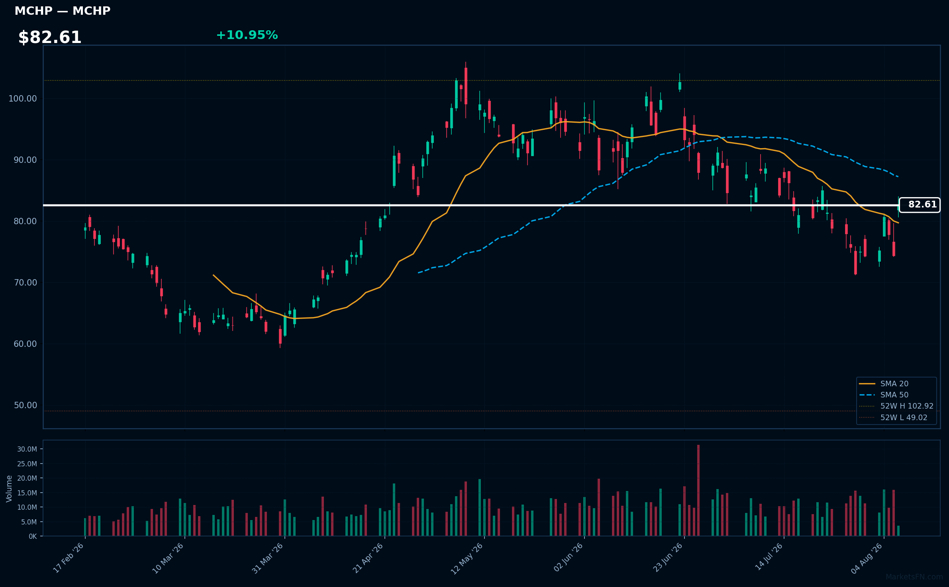Screen dimensions: 949x587
Task: Click the 10 Mar '26 date label
Action: tap(168, 558)
